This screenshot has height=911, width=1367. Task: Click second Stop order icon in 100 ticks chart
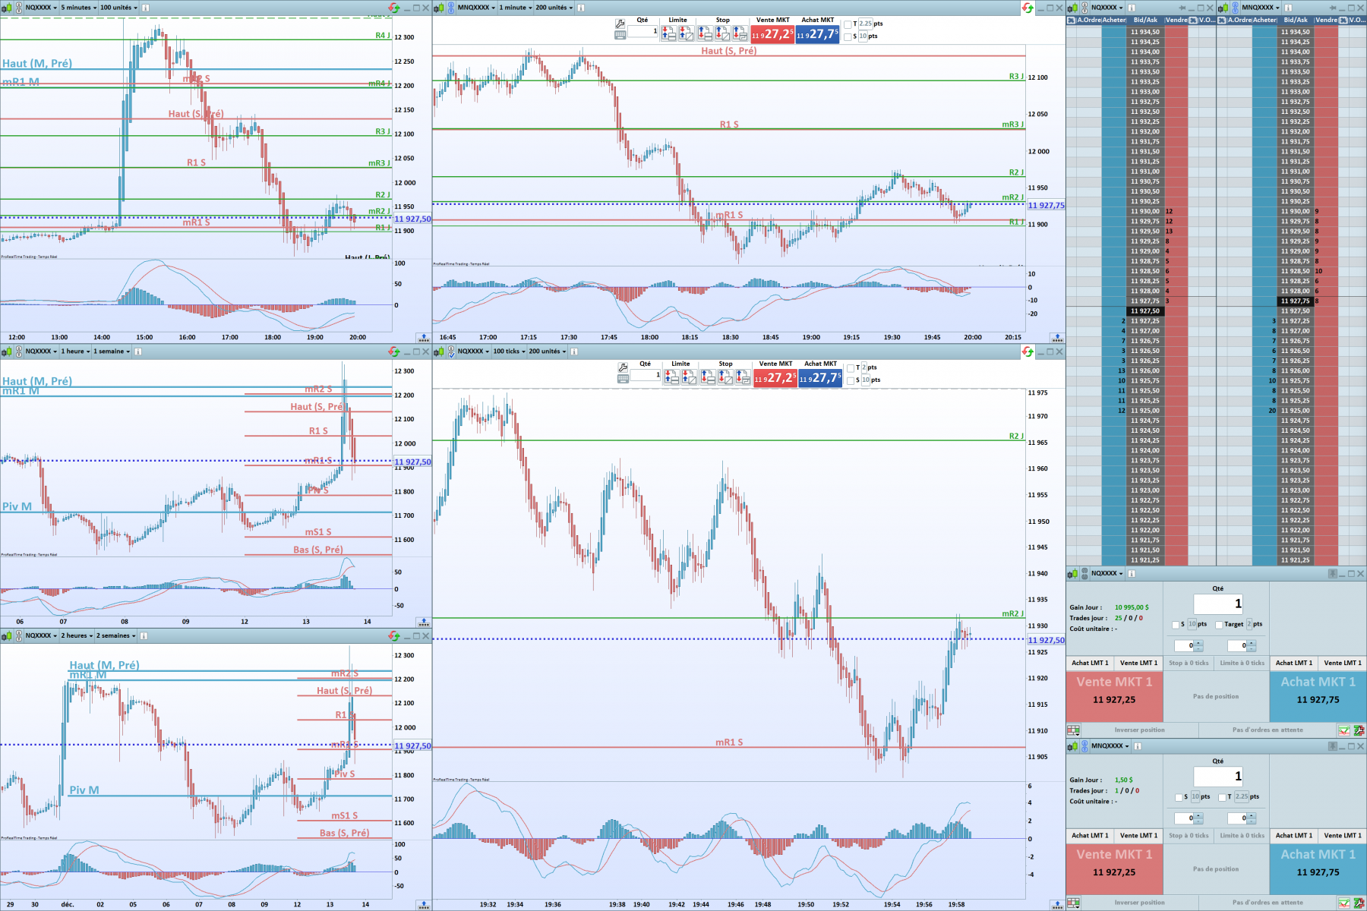tap(725, 377)
